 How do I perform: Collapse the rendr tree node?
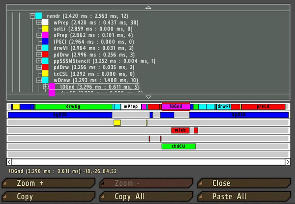click(32, 16)
